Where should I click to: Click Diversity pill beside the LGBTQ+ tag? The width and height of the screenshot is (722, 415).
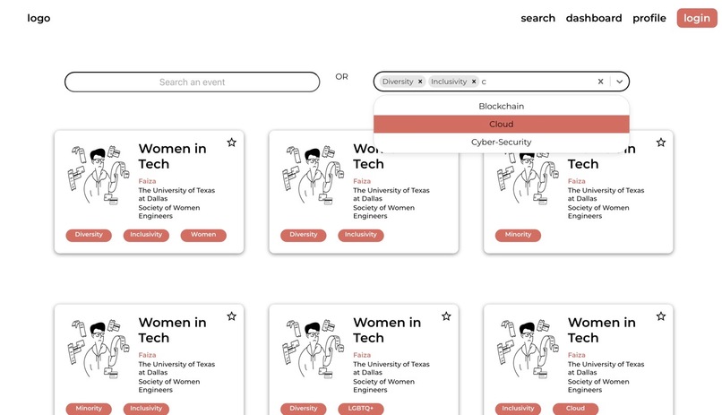coord(304,409)
